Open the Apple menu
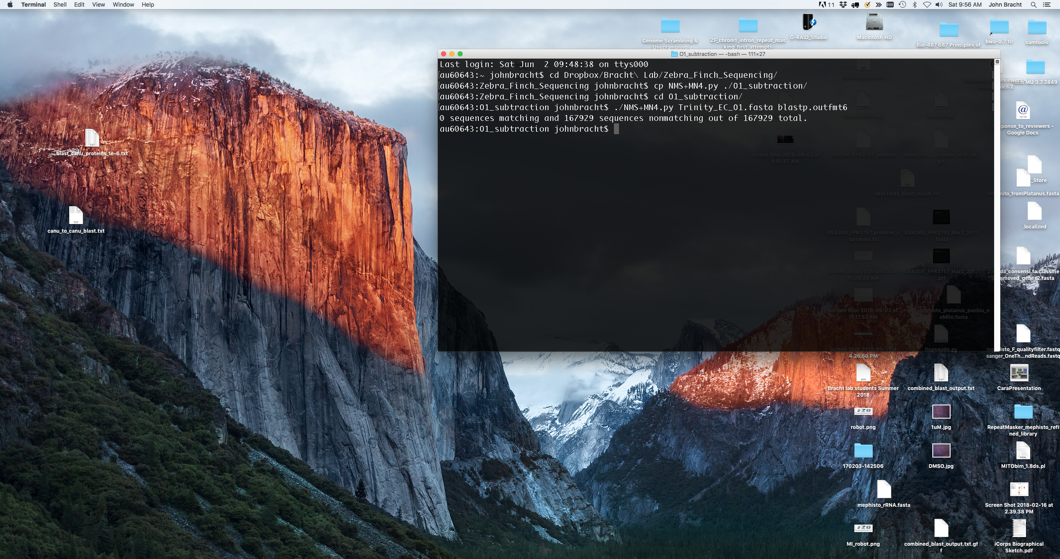 (10, 5)
